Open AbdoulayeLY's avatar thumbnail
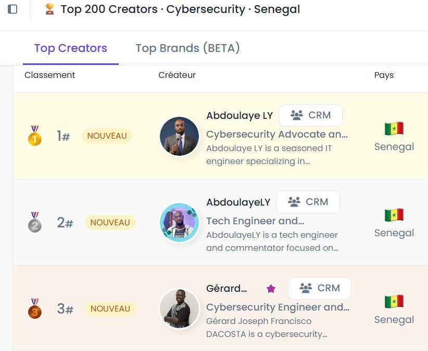428x351 pixels. point(179,222)
